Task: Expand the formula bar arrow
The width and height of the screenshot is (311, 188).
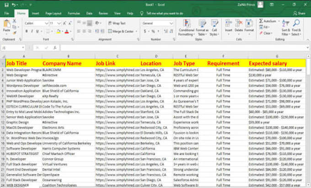Action: [308, 48]
